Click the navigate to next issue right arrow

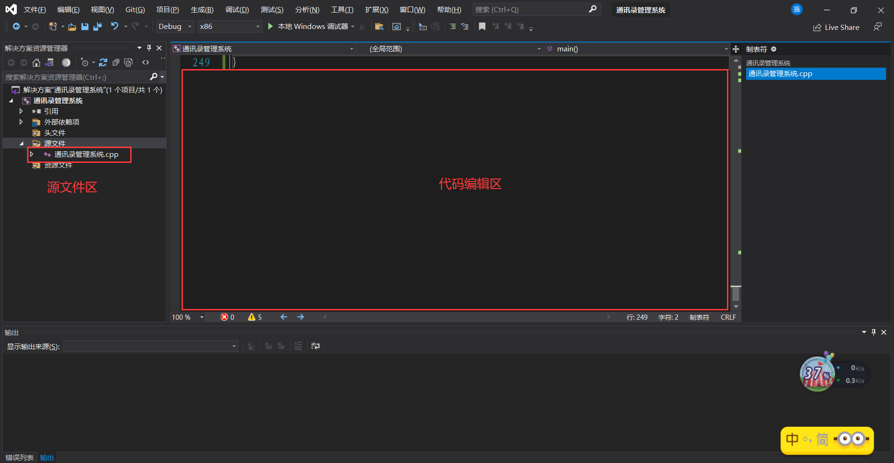coord(300,317)
